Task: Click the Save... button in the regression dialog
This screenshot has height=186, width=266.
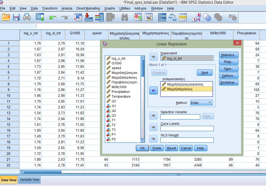Action: click(229, 69)
